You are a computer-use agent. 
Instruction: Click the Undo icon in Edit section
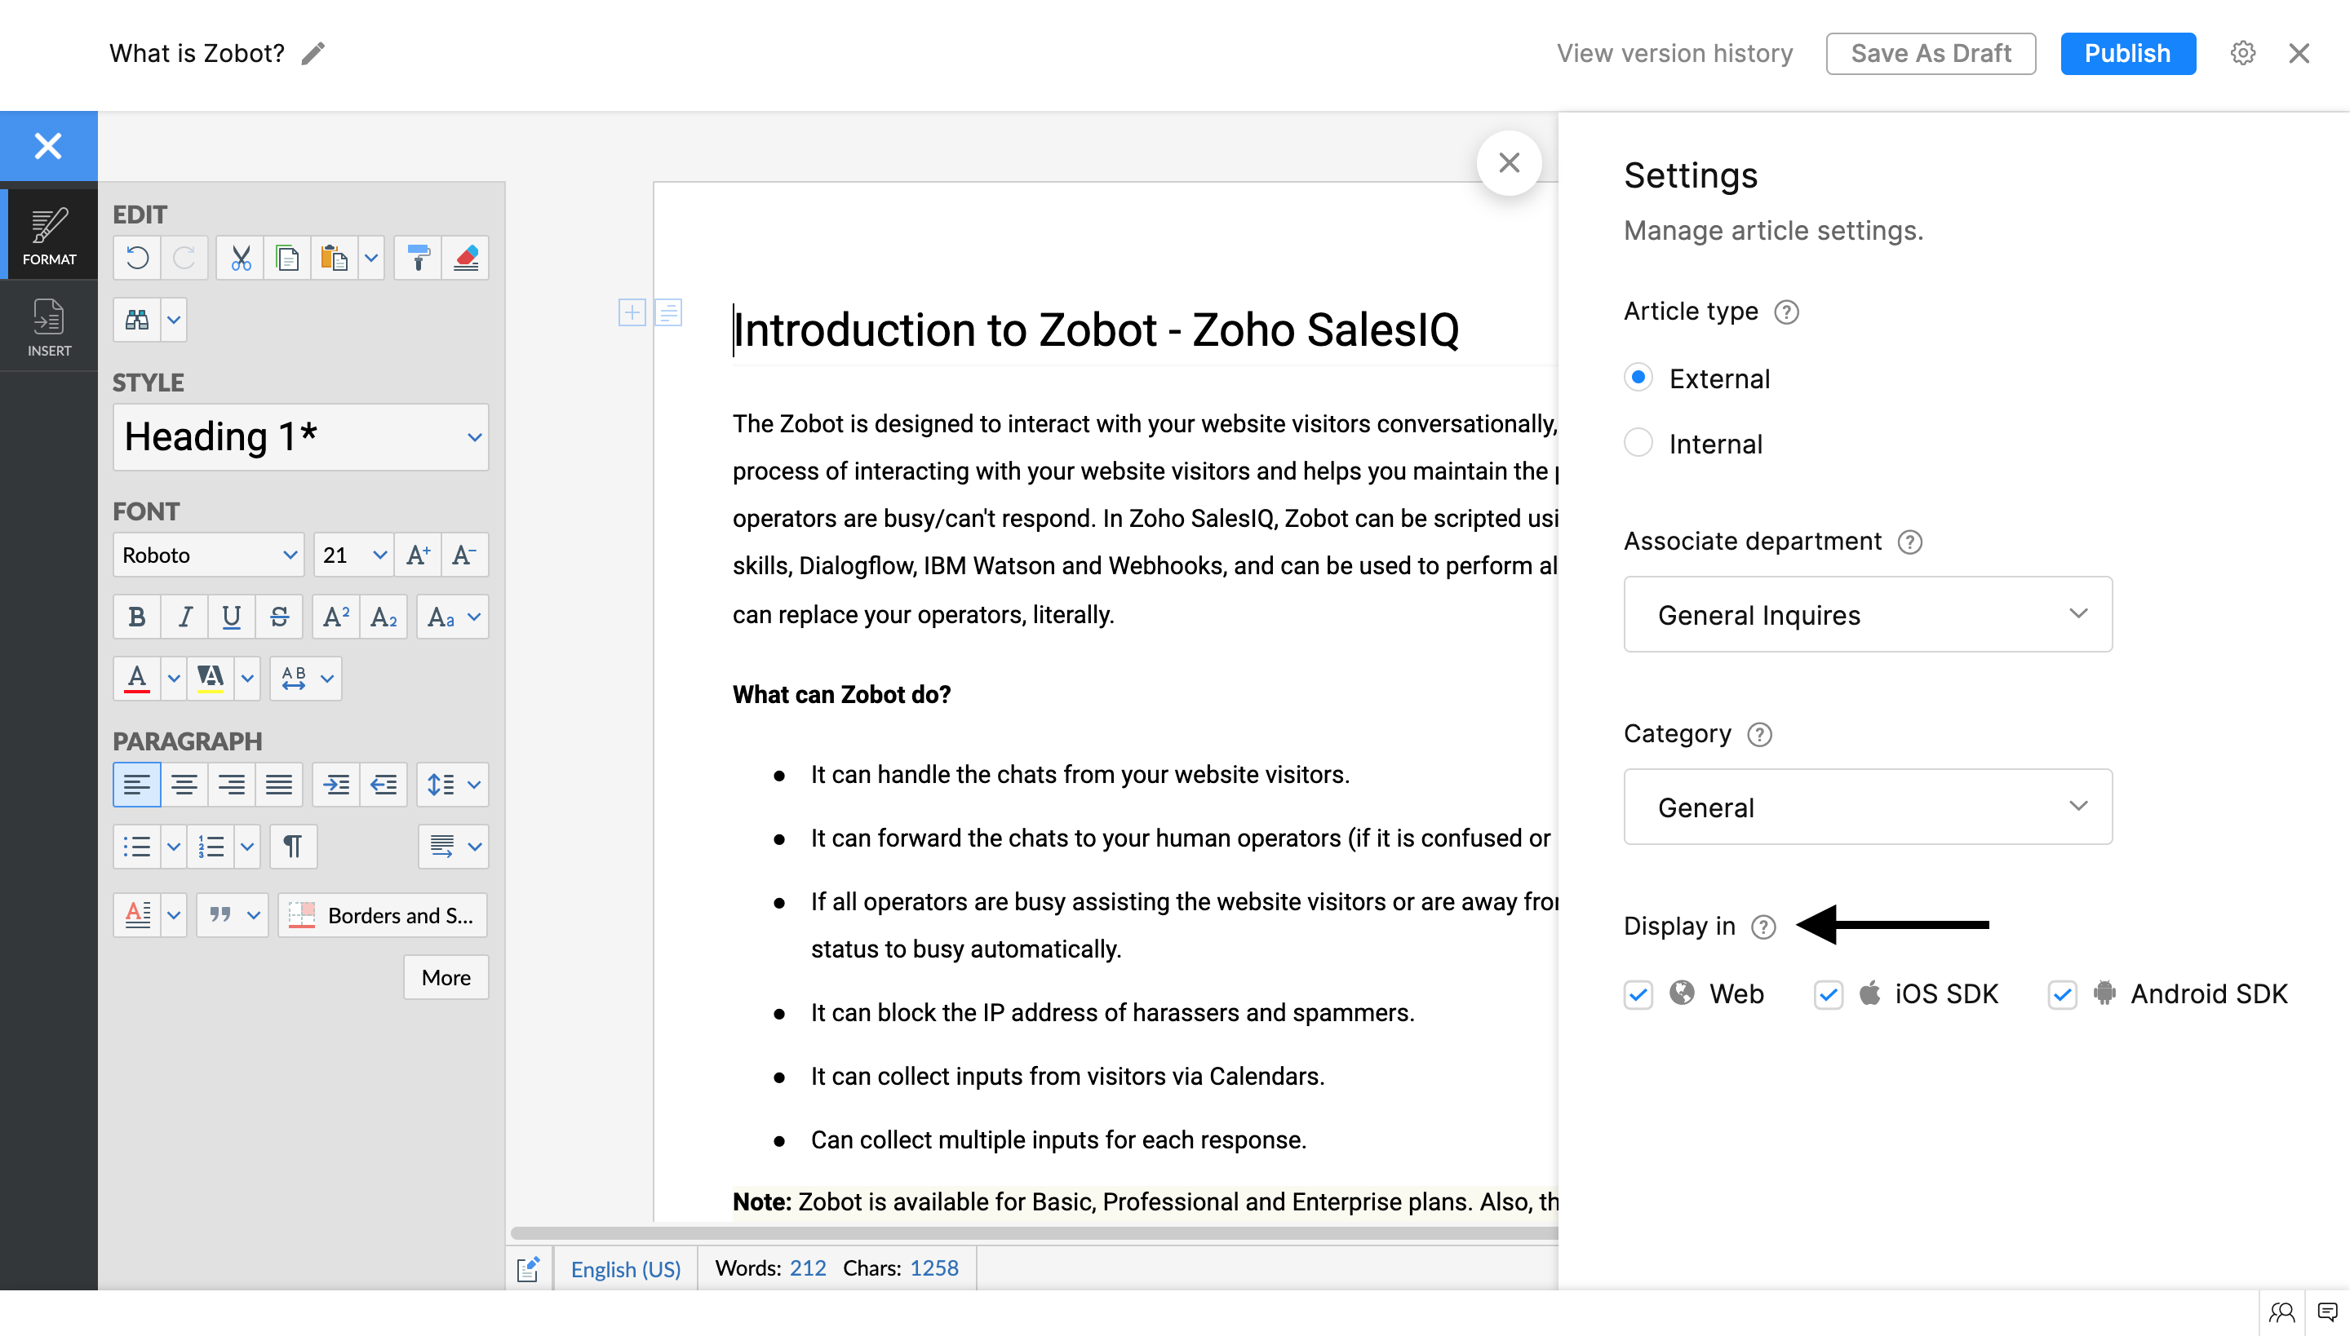tap(138, 258)
